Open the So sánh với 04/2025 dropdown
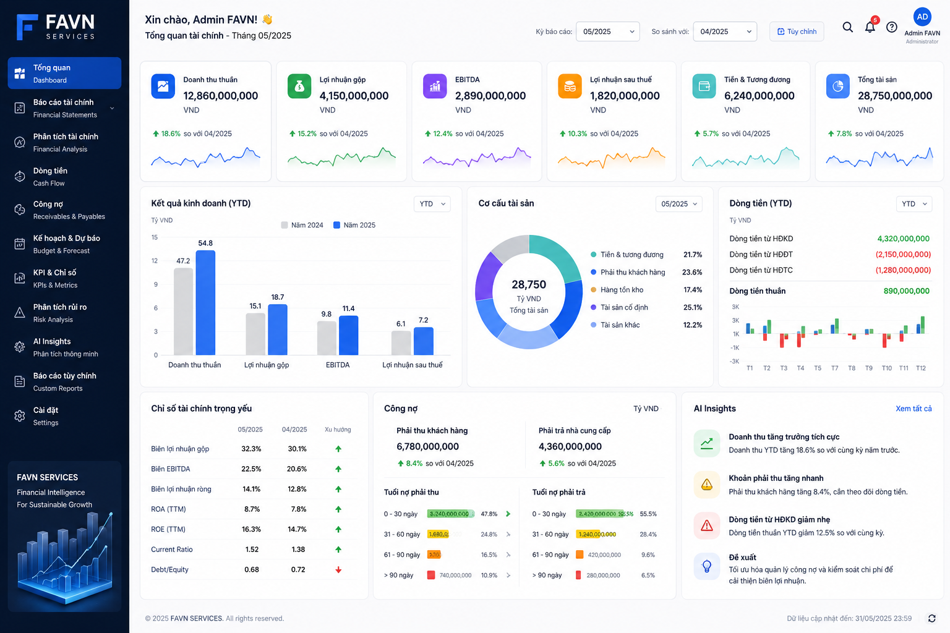The height and width of the screenshot is (633, 950). (725, 32)
